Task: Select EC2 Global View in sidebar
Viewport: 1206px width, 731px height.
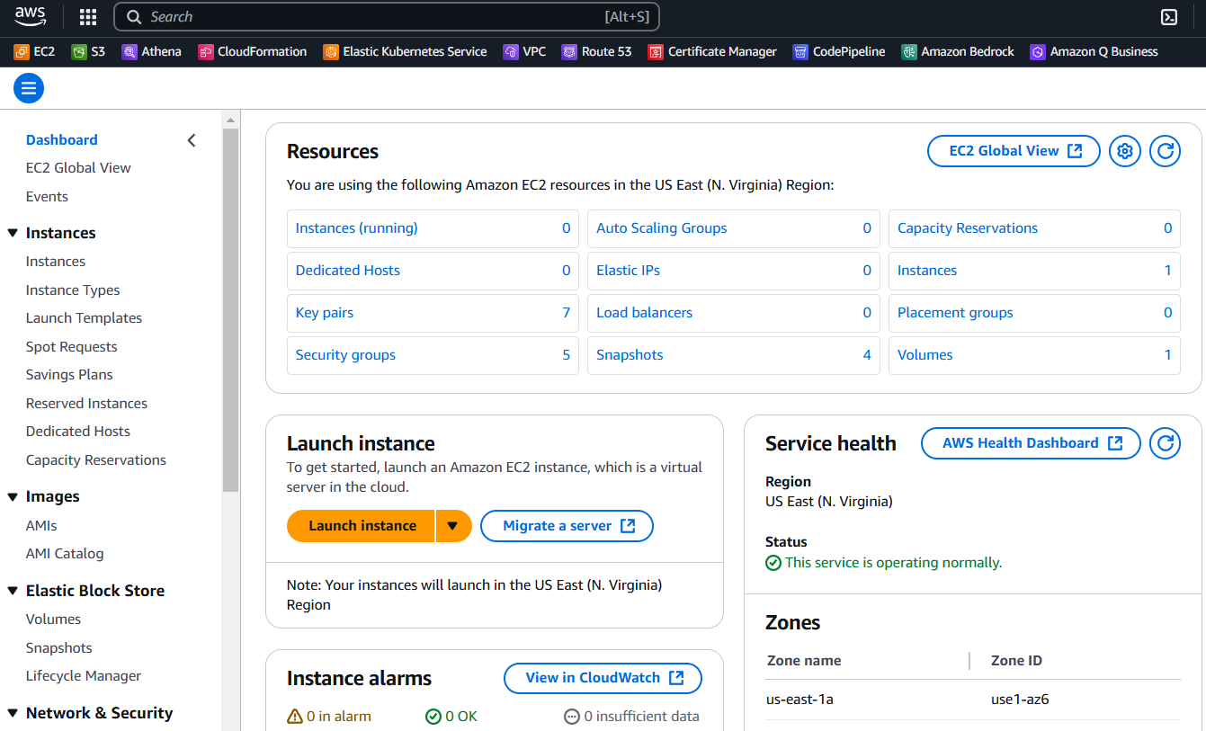Action: 78,168
